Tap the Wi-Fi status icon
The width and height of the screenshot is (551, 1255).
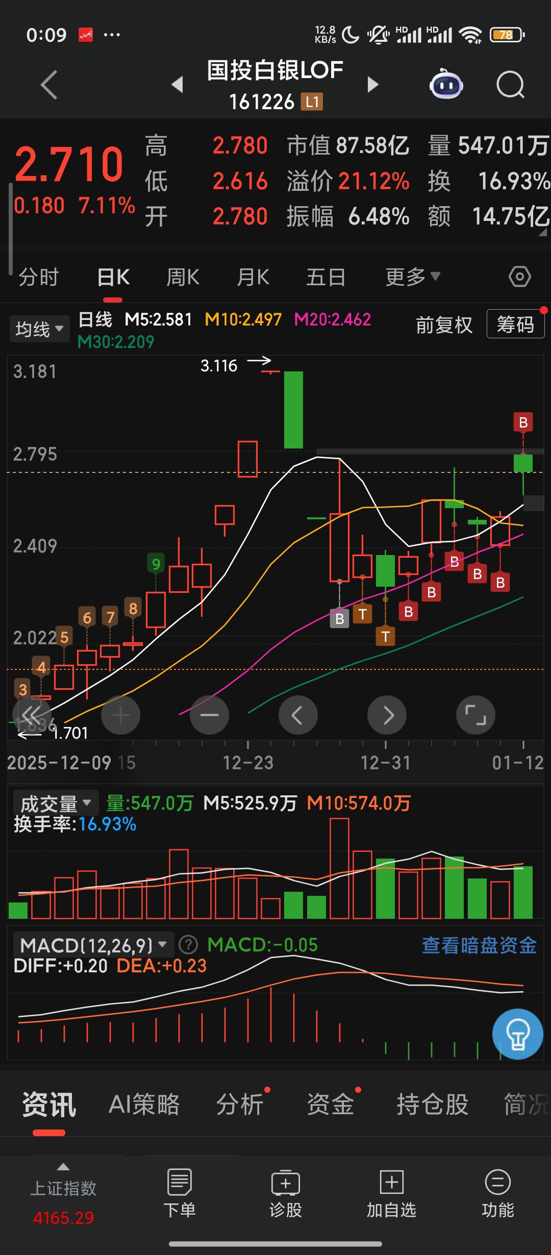point(470,35)
